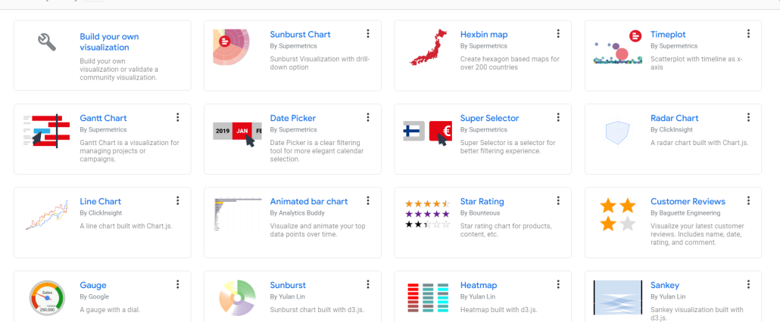Screen dimensions: 780x322
Task: Open the three-dot menu for Sunburst Chart
Action: pos(368,34)
